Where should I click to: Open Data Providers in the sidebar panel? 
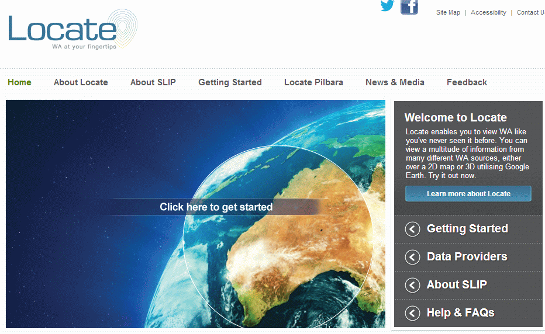467,256
